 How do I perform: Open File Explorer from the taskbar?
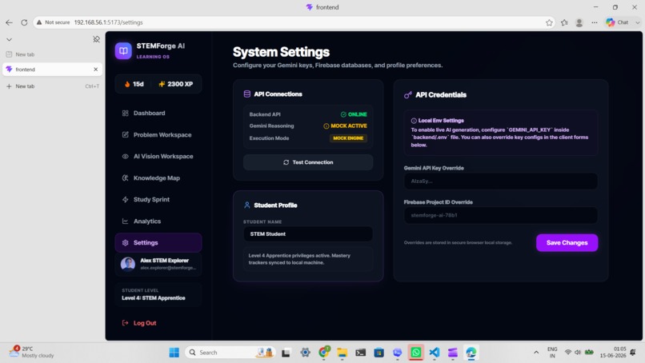[x=342, y=353]
